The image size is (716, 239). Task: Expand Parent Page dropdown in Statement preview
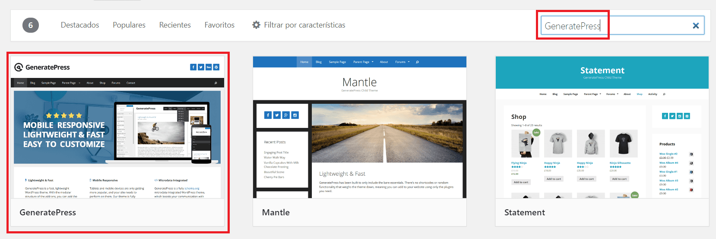[x=592, y=94]
